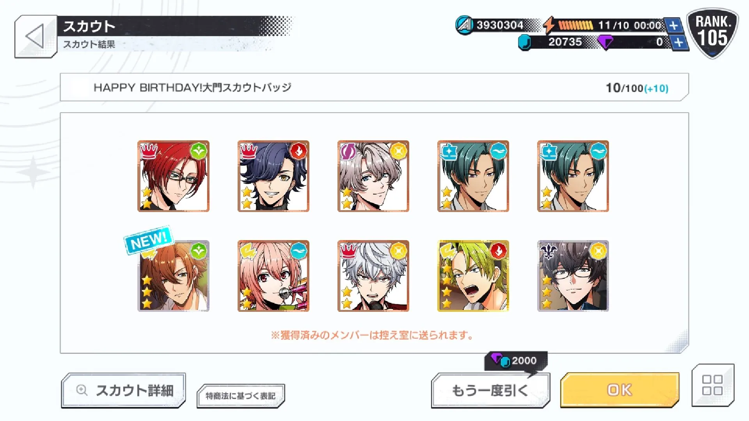
Task: Select the NEW brown-haired three-star card
Action: pos(173,276)
